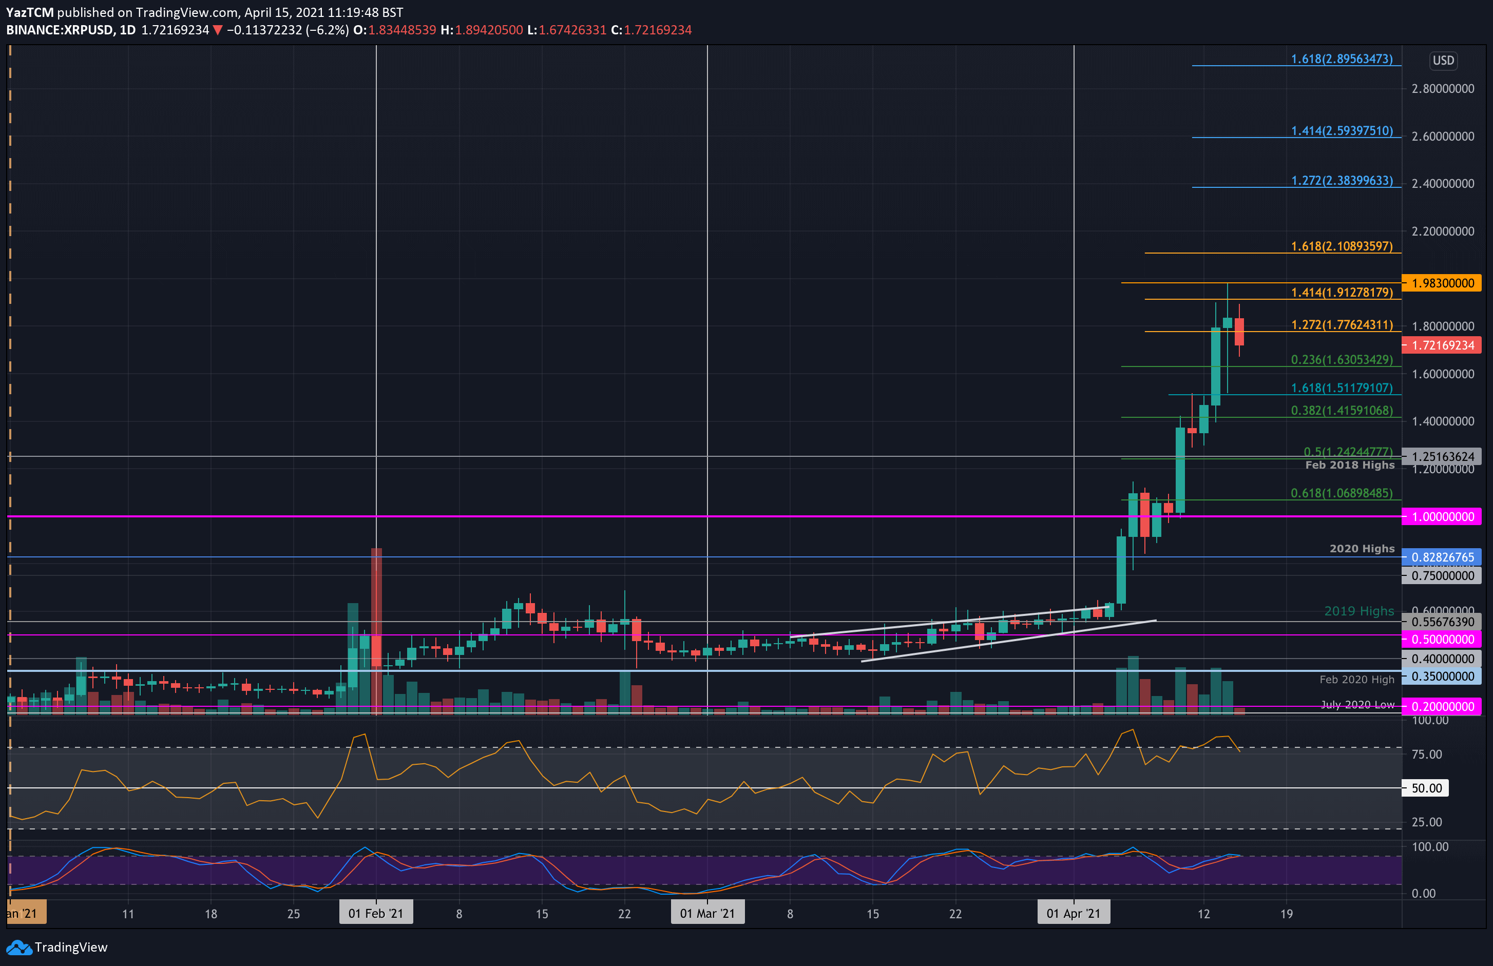Click the close value C:1.72169234

[x=652, y=30]
